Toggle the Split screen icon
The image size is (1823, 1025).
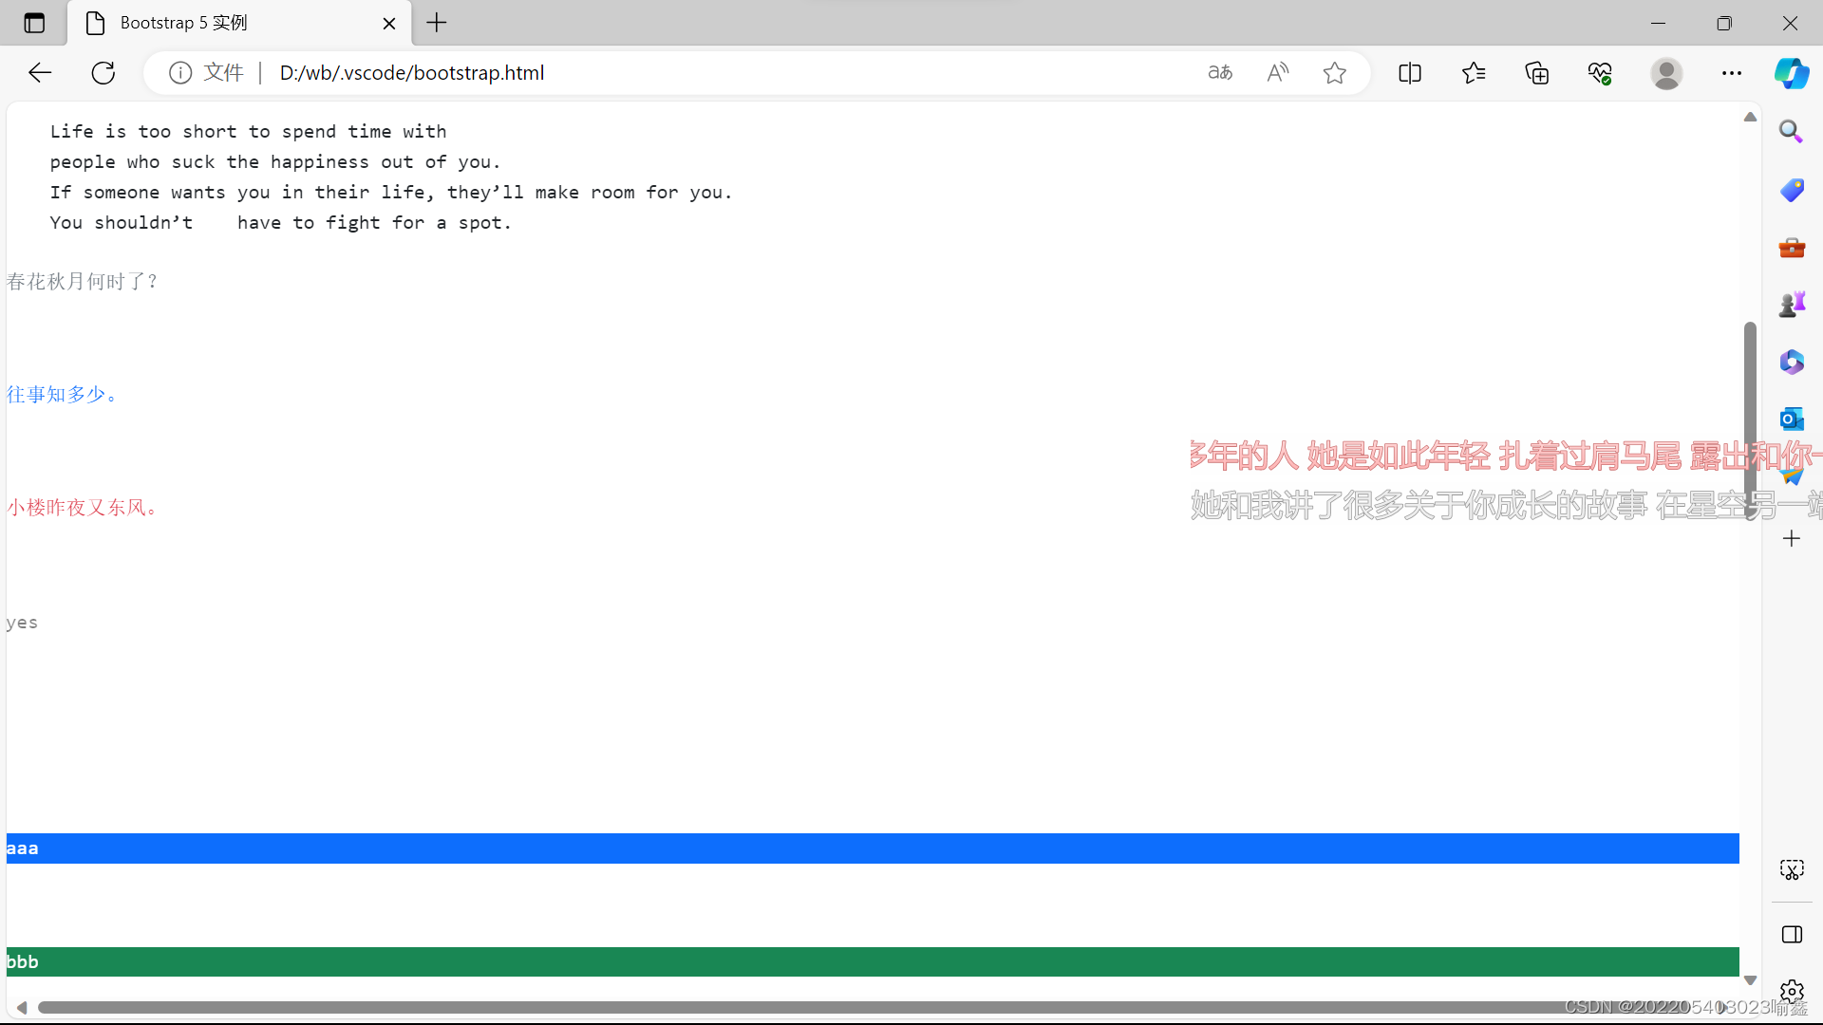pos(1410,73)
